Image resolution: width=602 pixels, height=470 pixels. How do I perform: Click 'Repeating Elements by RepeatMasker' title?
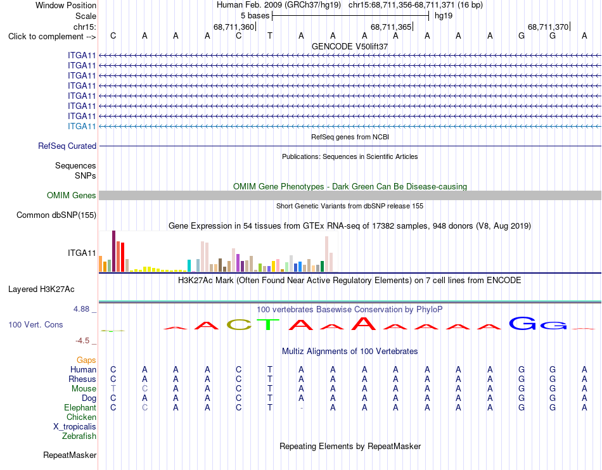(350, 446)
